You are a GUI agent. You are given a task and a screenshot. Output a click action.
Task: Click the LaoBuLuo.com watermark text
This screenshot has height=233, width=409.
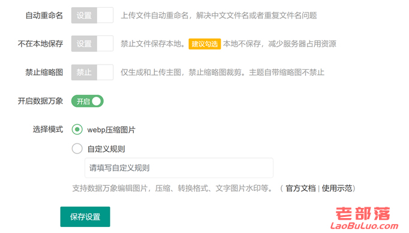click(x=365, y=226)
